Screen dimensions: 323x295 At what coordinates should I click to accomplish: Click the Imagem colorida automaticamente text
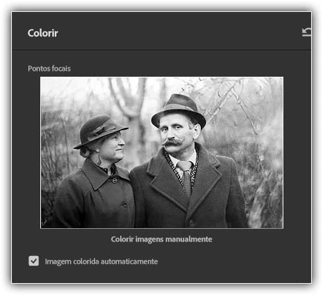click(x=101, y=262)
